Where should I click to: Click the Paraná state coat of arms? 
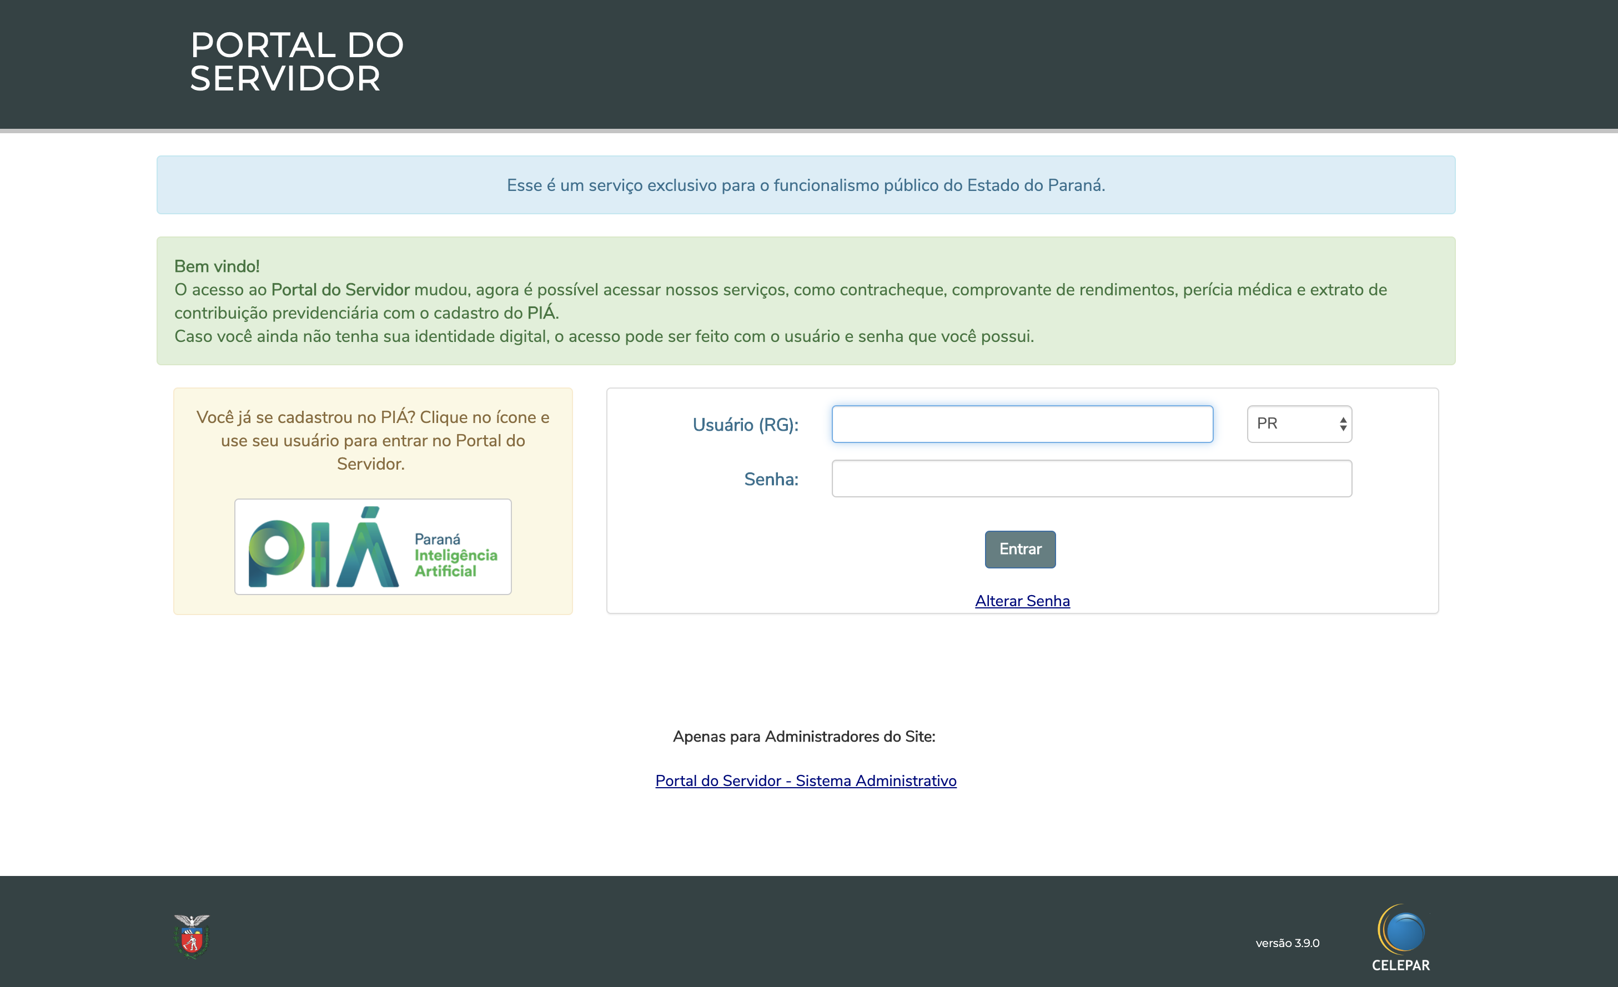pyautogui.click(x=192, y=936)
